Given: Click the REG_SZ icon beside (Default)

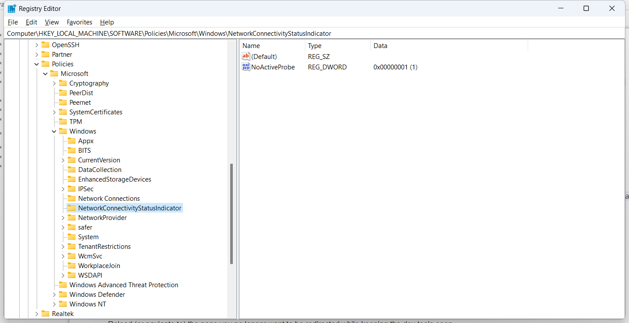Looking at the screenshot, I should (x=245, y=56).
